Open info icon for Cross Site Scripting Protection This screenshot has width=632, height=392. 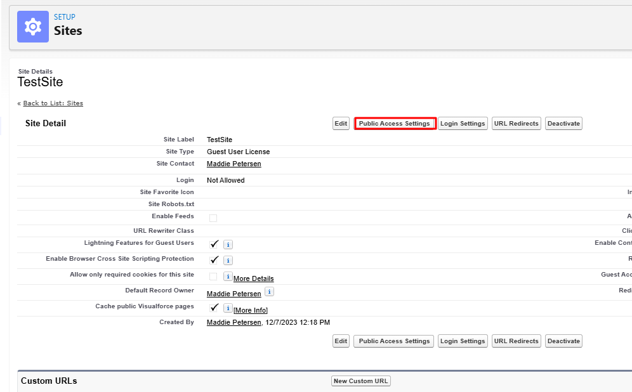point(228,260)
